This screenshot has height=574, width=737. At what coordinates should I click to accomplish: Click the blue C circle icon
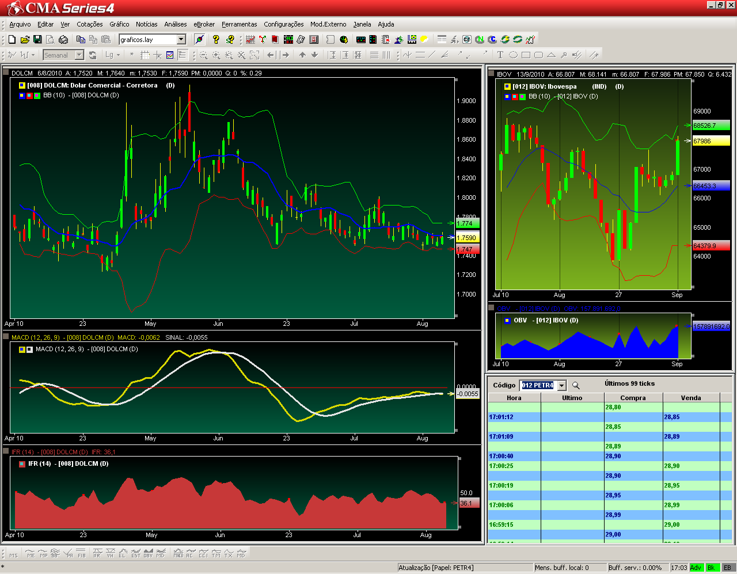tap(492, 39)
